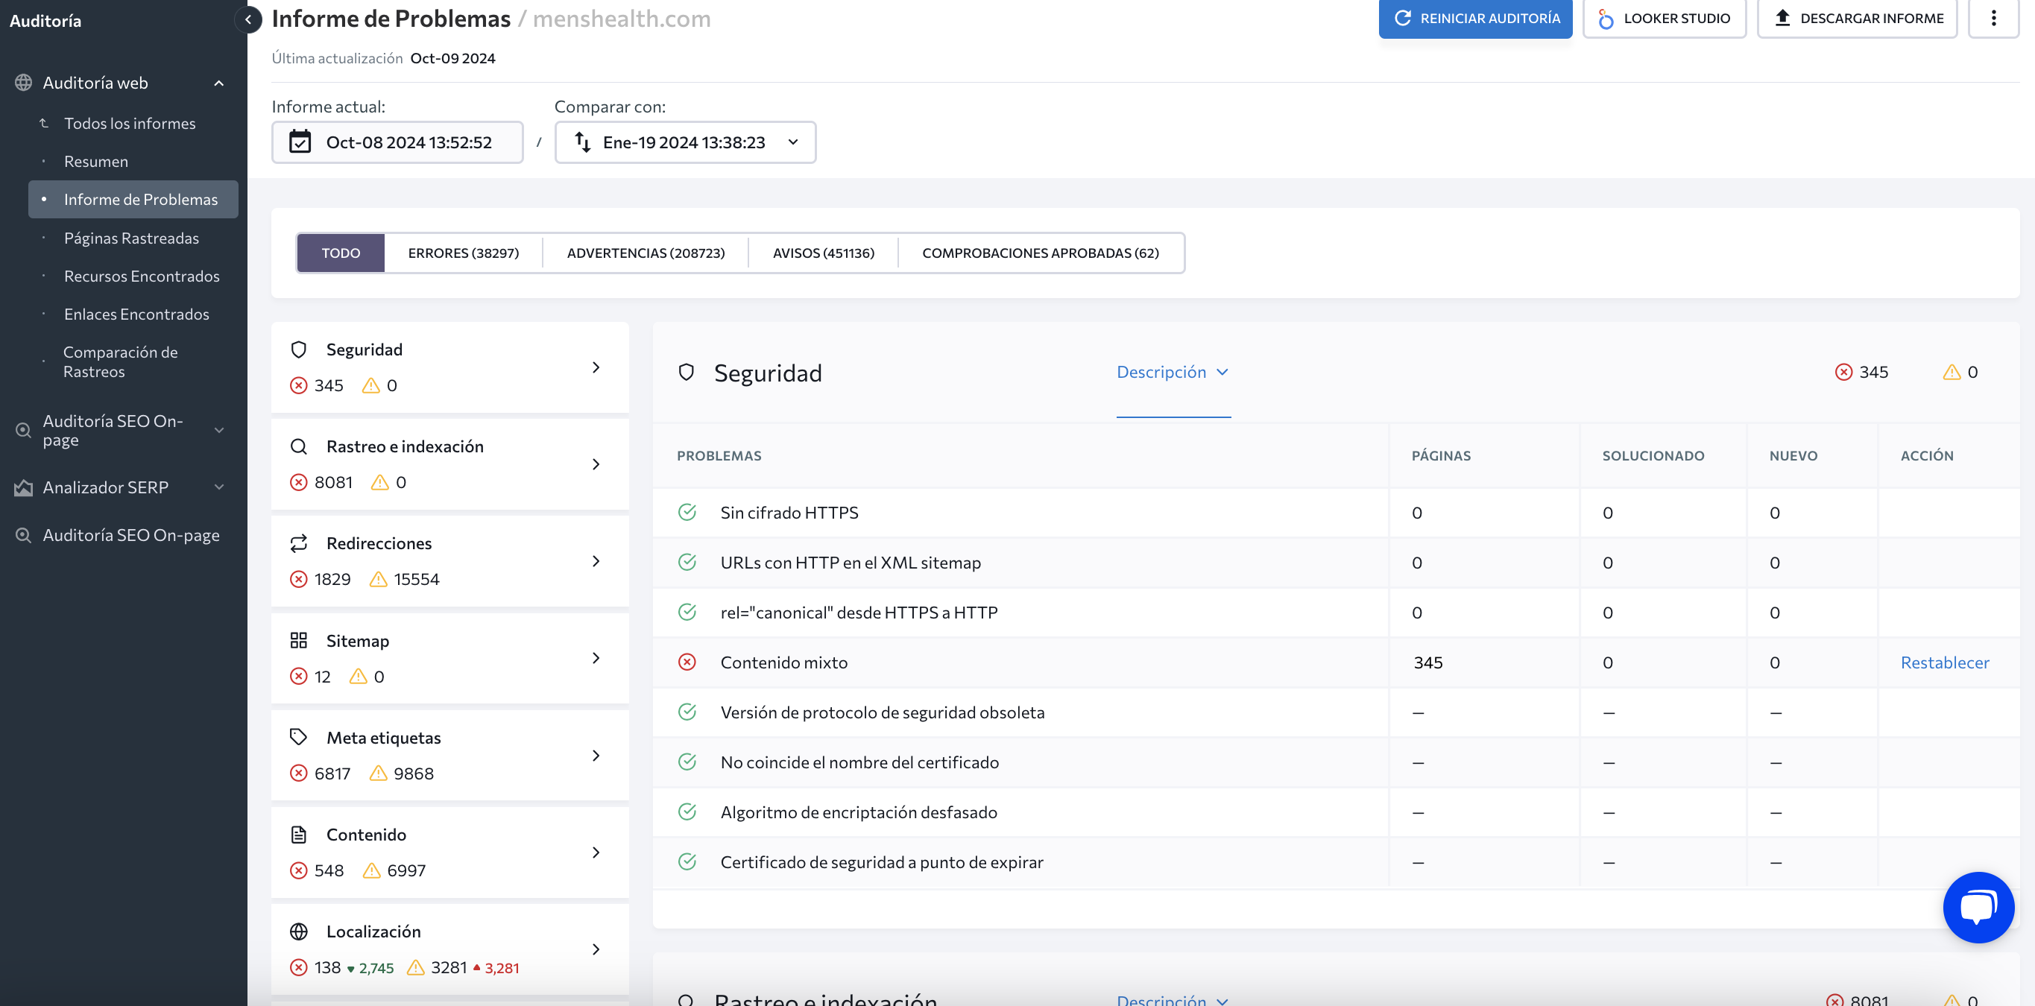Image resolution: width=2035 pixels, height=1006 pixels.
Task: Select Informe de Problemas in the sidebar
Action: tap(133, 199)
